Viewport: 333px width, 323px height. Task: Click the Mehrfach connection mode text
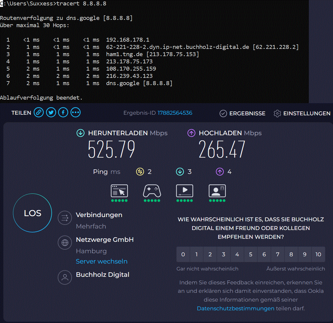point(91,226)
